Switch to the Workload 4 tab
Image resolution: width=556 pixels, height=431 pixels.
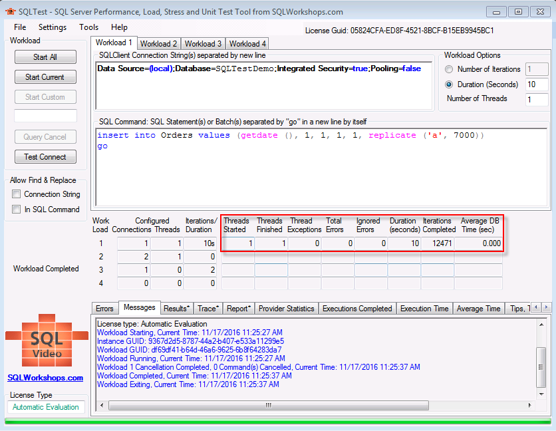247,44
